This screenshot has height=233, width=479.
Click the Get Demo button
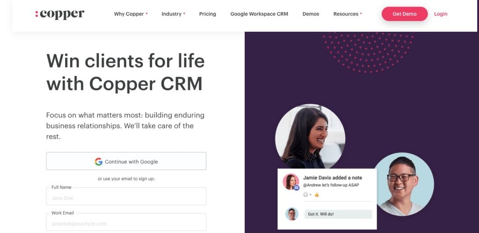coord(405,14)
